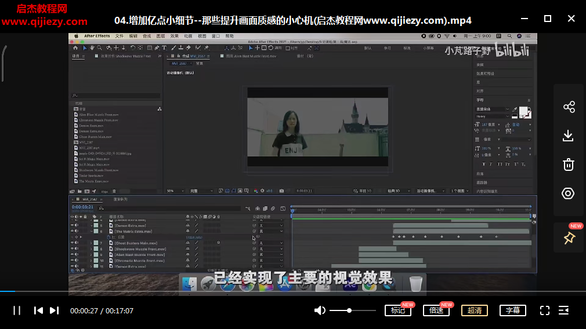586x329 pixels.
Task: Toggle the eye of the Alien Blast Muzzle Front.mov layer
Action: coord(72,255)
